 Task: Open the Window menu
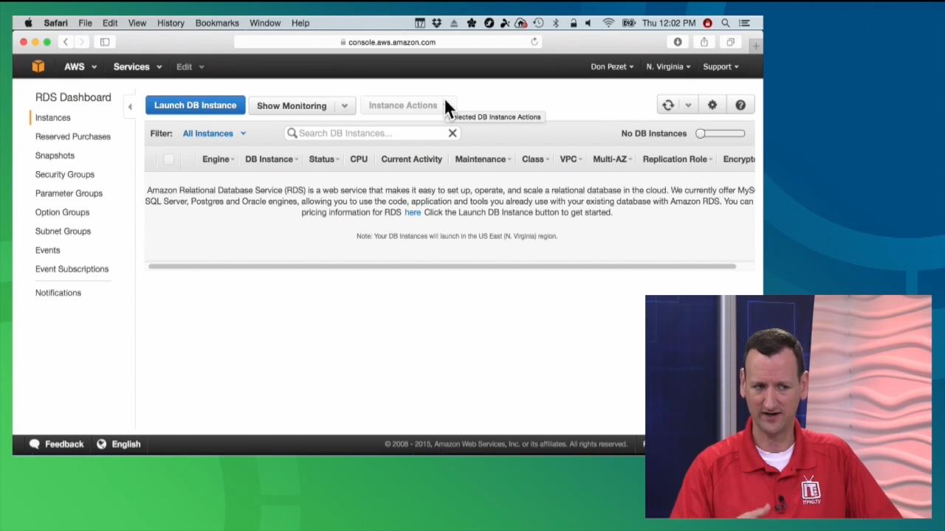point(265,23)
